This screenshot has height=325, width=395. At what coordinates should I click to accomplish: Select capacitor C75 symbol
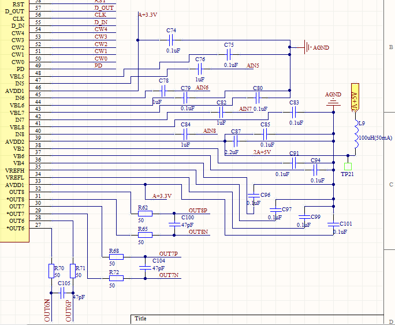(229, 54)
